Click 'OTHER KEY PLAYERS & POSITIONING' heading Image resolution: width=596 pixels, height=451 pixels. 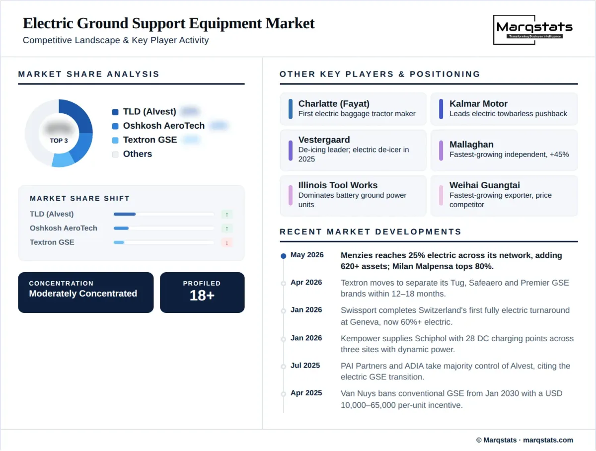click(380, 74)
